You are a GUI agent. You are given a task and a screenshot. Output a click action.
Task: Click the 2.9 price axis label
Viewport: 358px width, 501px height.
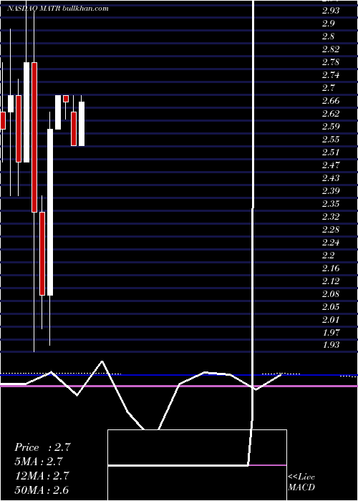[x=328, y=24]
